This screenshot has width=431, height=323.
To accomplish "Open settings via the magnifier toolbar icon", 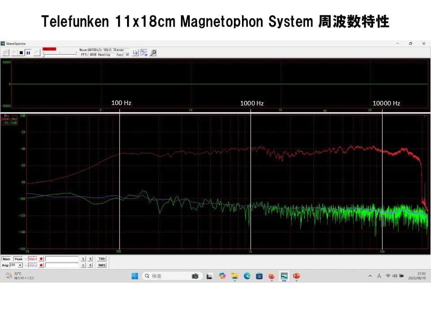I will tap(153, 52).
